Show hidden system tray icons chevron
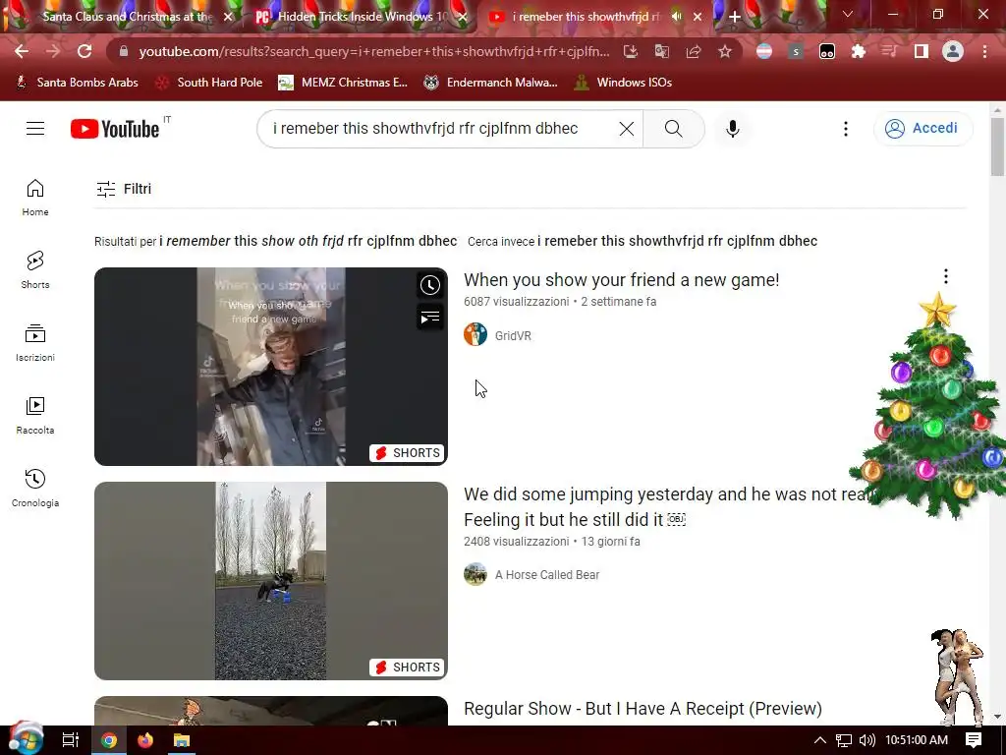The width and height of the screenshot is (1006, 755). (x=820, y=740)
